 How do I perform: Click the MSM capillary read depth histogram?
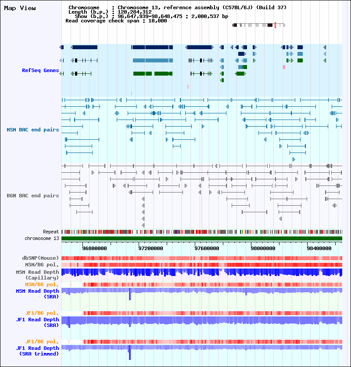click(202, 273)
